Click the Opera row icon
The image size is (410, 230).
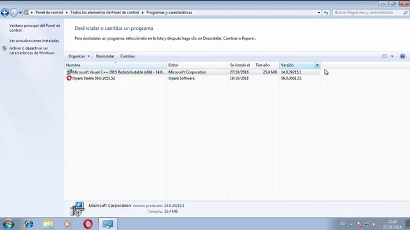pyautogui.click(x=69, y=78)
